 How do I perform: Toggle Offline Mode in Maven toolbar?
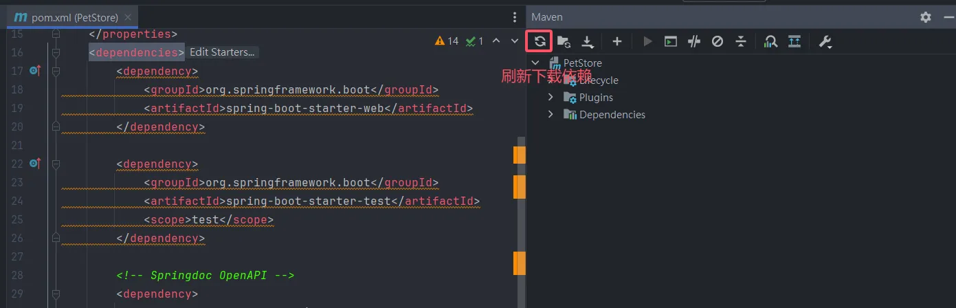[694, 41]
